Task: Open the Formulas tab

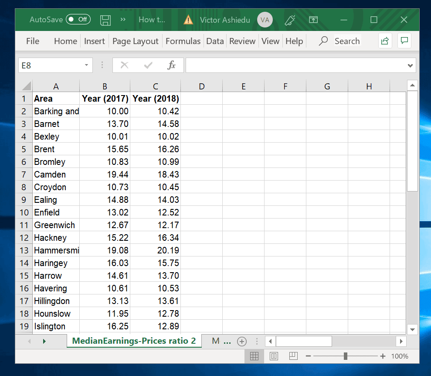Action: pyautogui.click(x=183, y=41)
